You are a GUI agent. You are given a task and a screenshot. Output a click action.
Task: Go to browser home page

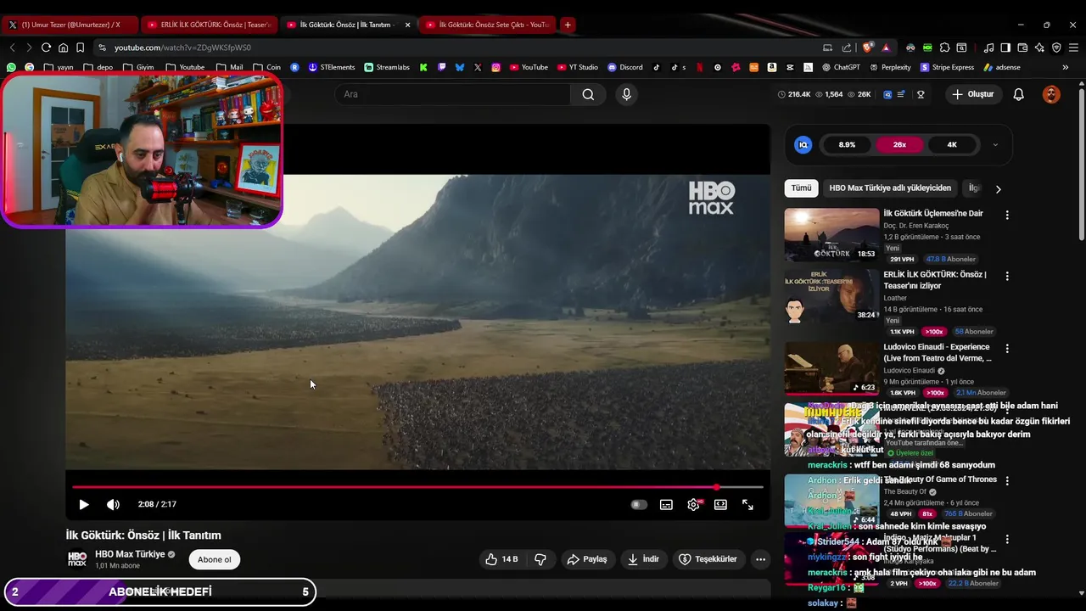click(63, 48)
